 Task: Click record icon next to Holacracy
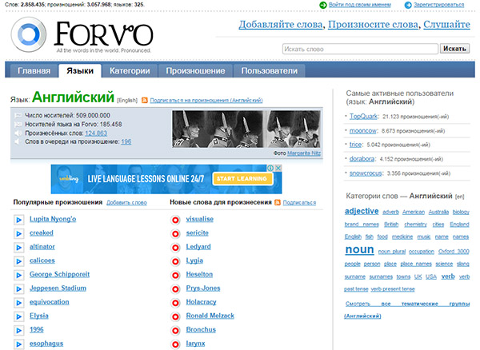[175, 302]
